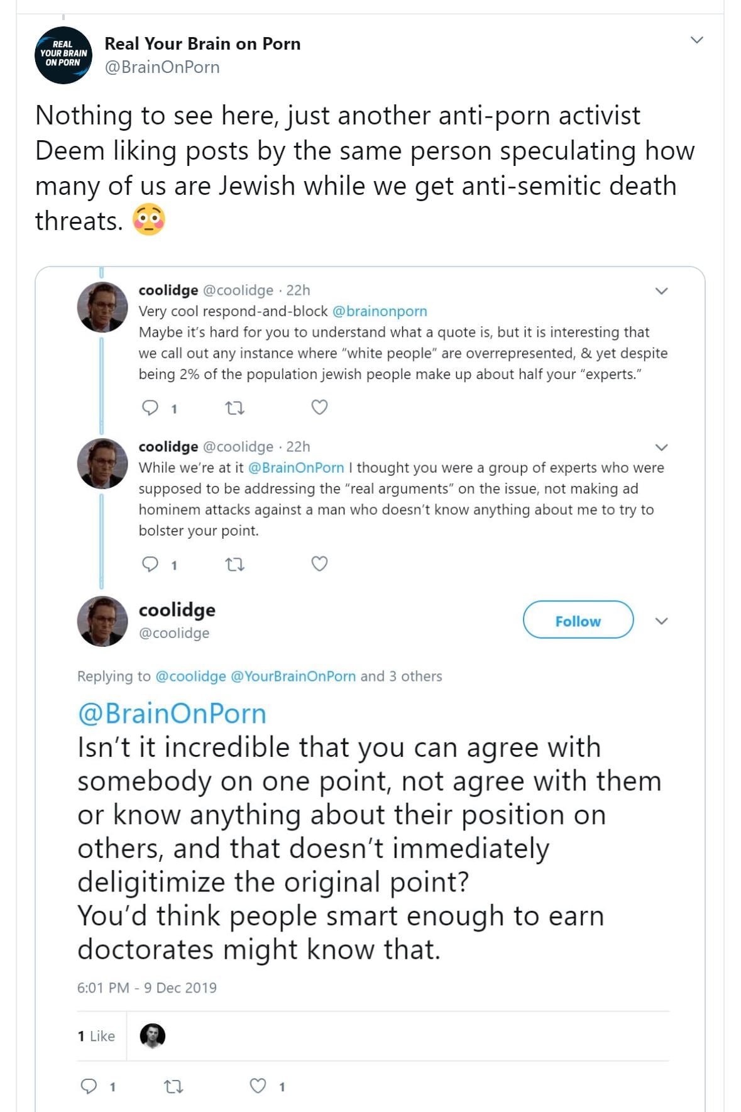
Task: Expand options chevron on first coolidge reply
Action: click(x=661, y=291)
